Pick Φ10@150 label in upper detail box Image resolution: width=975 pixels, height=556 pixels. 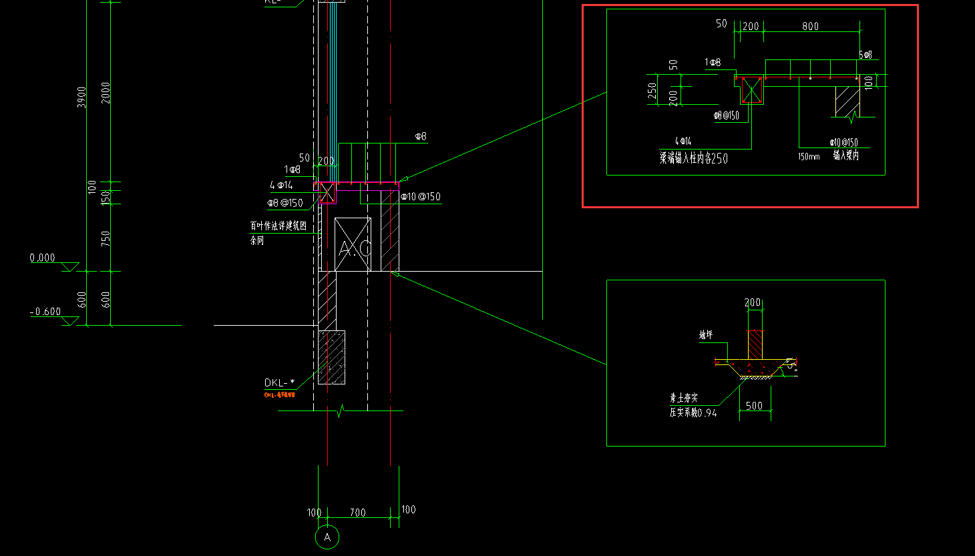click(x=844, y=142)
